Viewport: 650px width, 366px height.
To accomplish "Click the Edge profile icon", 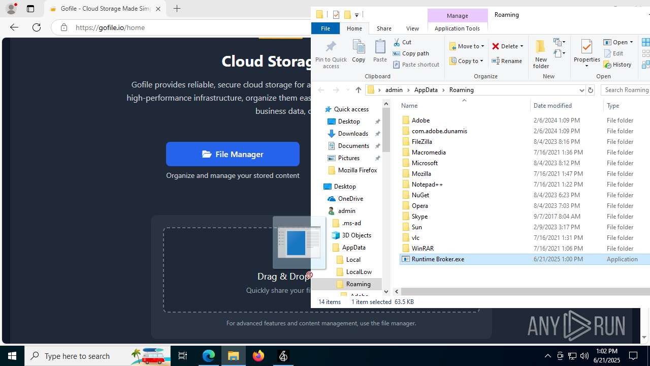I will 11,9.
